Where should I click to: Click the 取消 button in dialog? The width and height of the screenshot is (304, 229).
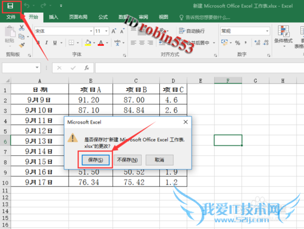[159, 160]
